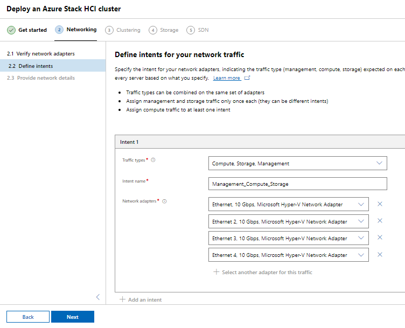Click the Next button

click(73, 317)
